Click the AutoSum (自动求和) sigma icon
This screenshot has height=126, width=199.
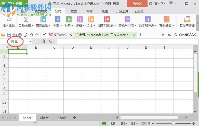click(26, 19)
